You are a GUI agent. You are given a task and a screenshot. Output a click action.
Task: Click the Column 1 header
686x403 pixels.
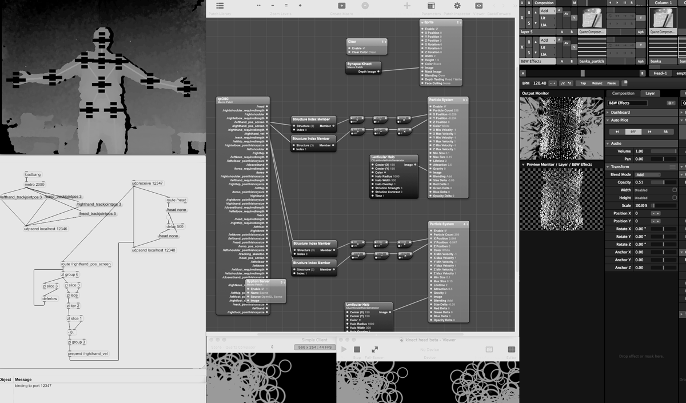[663, 3]
